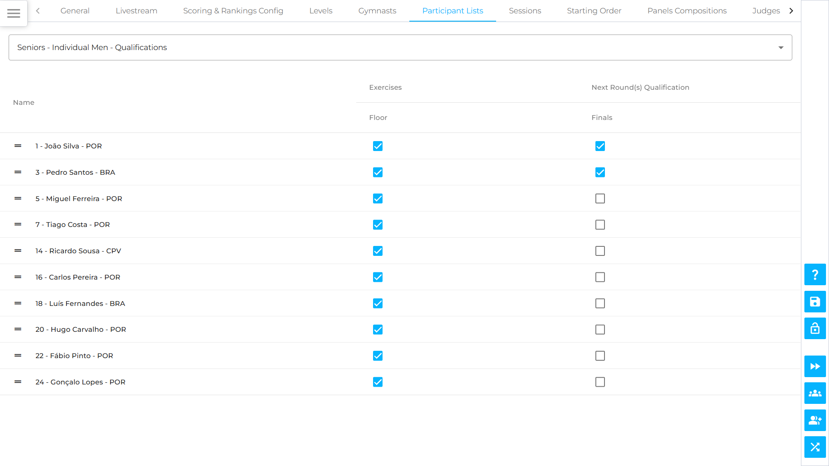Open the Sessions tab

point(525,11)
